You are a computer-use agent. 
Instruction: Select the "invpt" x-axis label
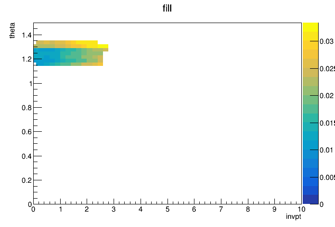tap(293, 217)
